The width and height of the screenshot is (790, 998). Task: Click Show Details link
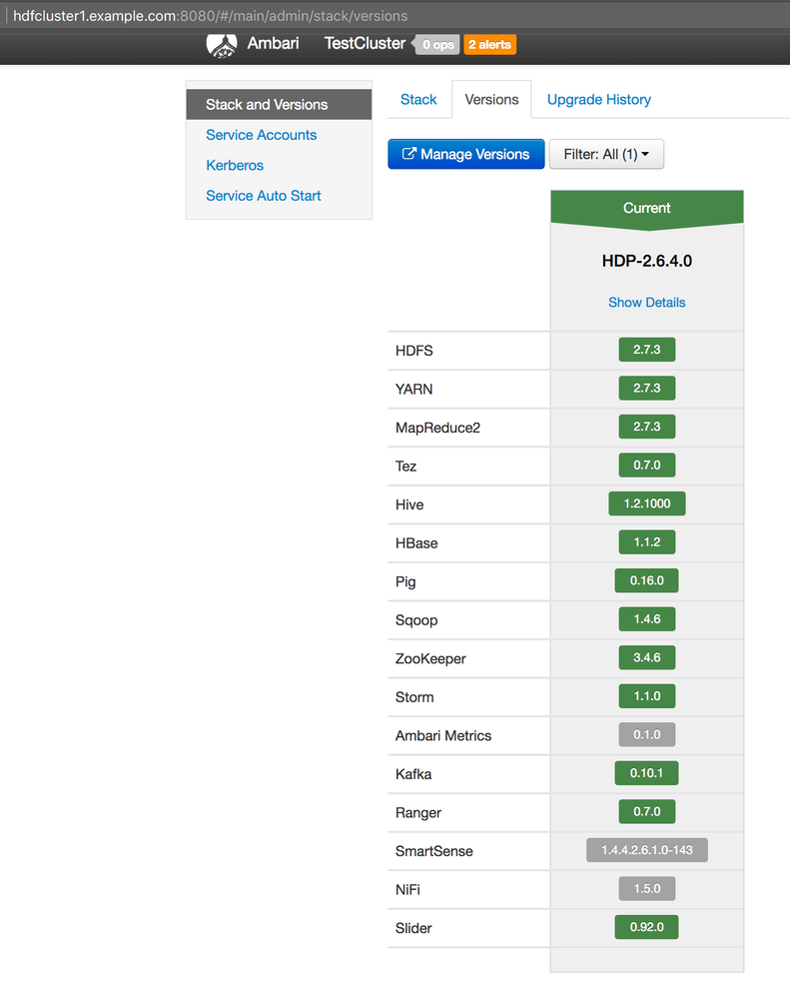[x=647, y=303]
